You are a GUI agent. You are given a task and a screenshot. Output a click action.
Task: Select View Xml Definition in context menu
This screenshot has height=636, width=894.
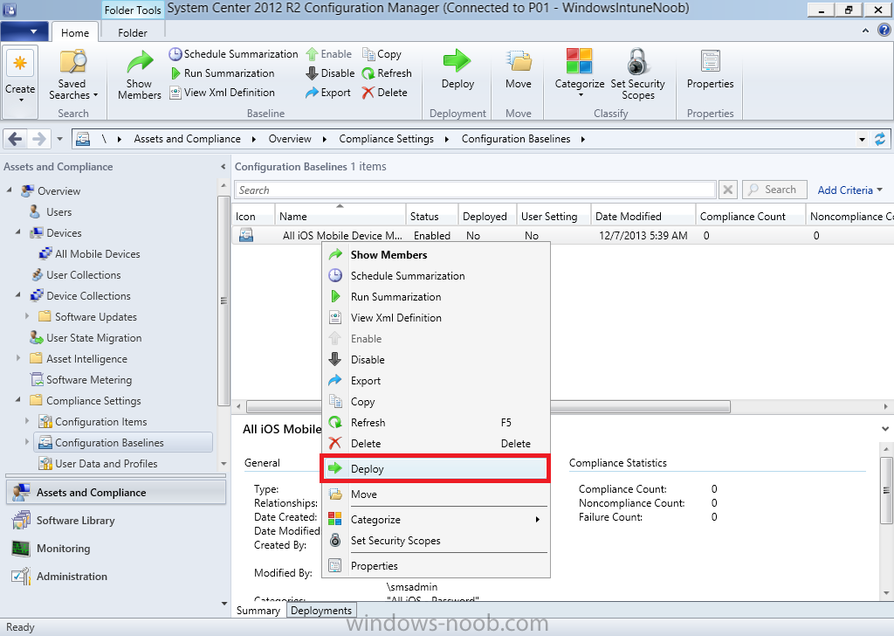pyautogui.click(x=437, y=318)
